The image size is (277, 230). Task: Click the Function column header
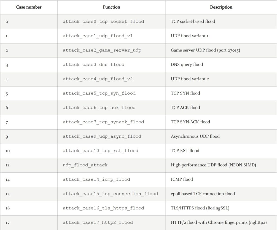(x=111, y=7)
